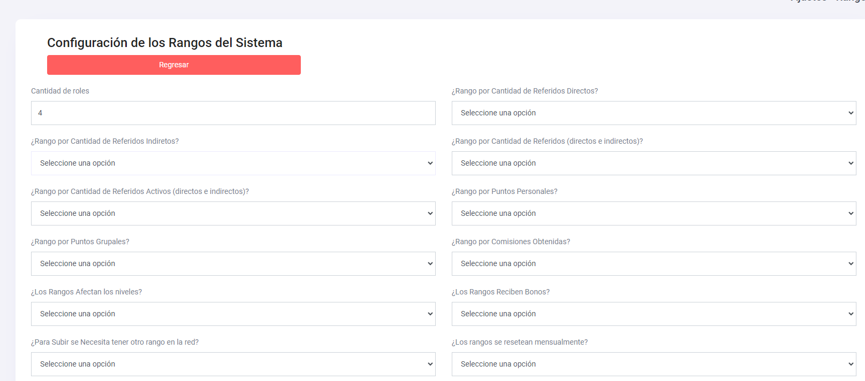
Task: Expand the Referidos Indiretos rank dropdown
Action: (x=233, y=163)
